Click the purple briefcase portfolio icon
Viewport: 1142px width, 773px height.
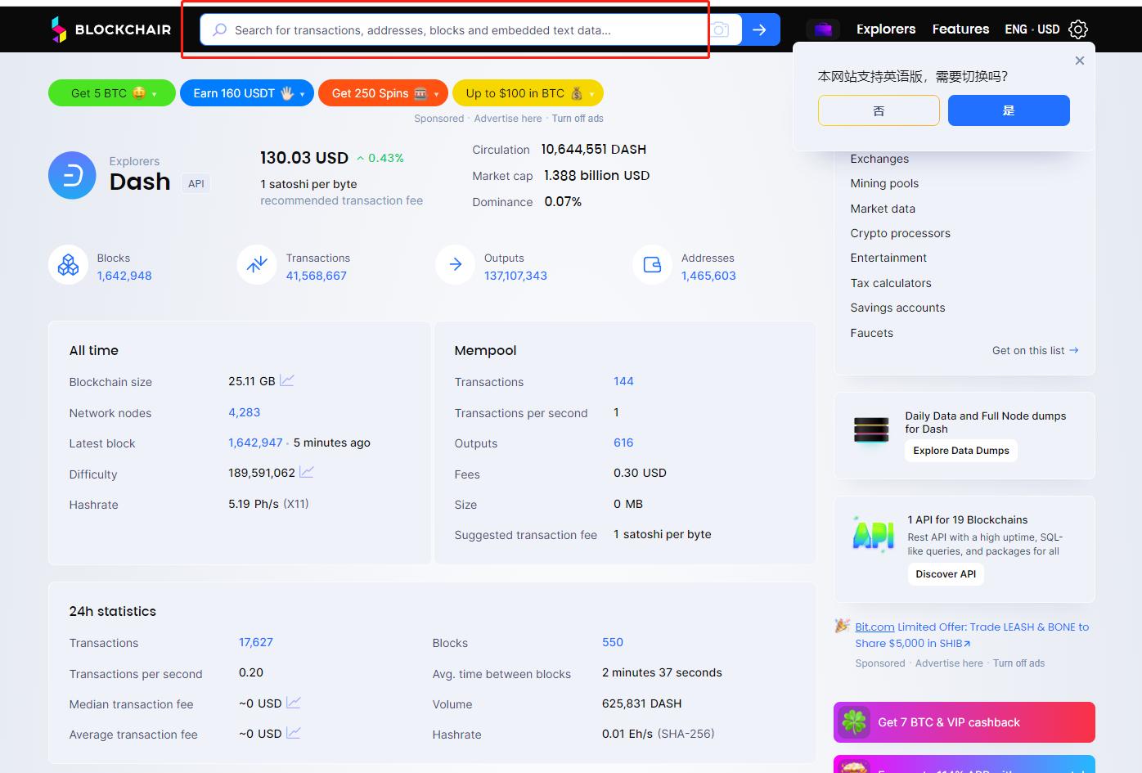[823, 29]
